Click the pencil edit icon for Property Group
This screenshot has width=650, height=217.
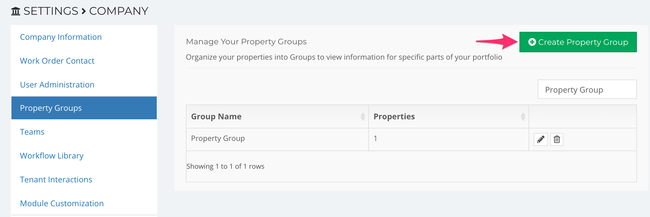(x=541, y=139)
